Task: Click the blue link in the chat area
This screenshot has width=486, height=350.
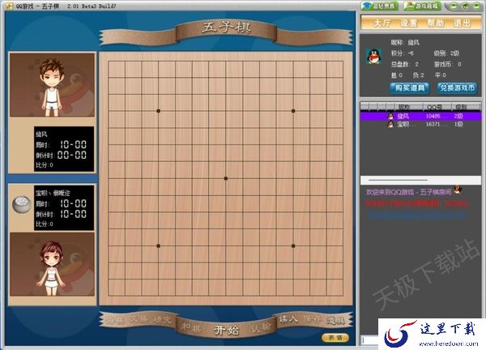Action: coord(417,215)
